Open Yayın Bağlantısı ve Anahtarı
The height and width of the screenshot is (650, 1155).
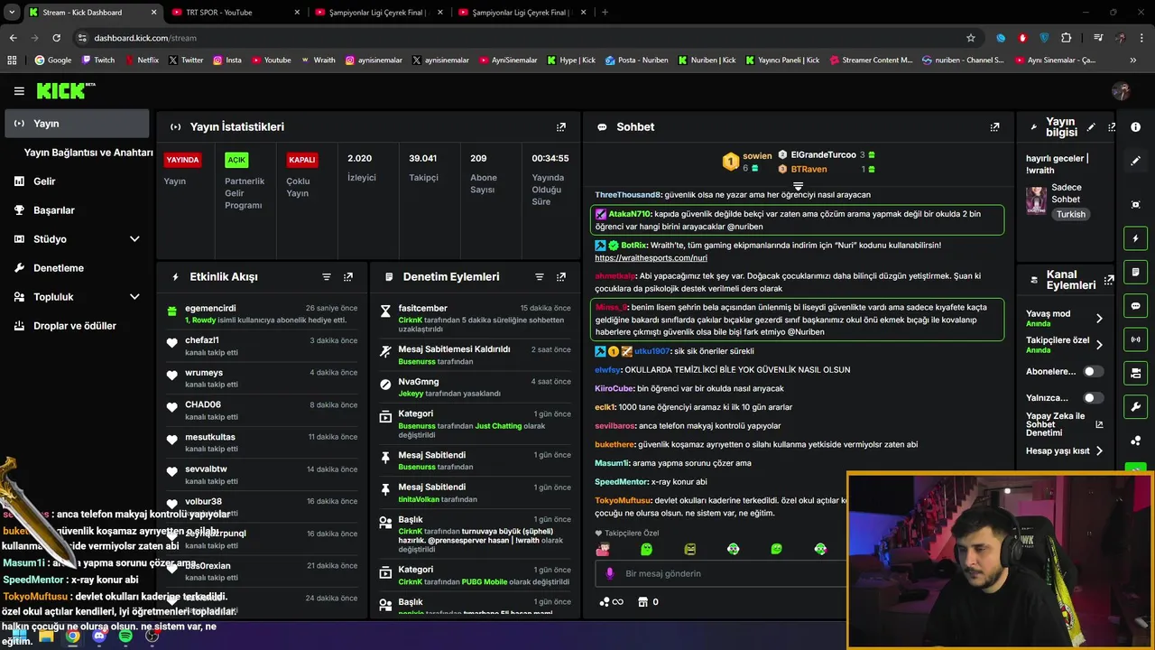pyautogui.click(x=88, y=153)
